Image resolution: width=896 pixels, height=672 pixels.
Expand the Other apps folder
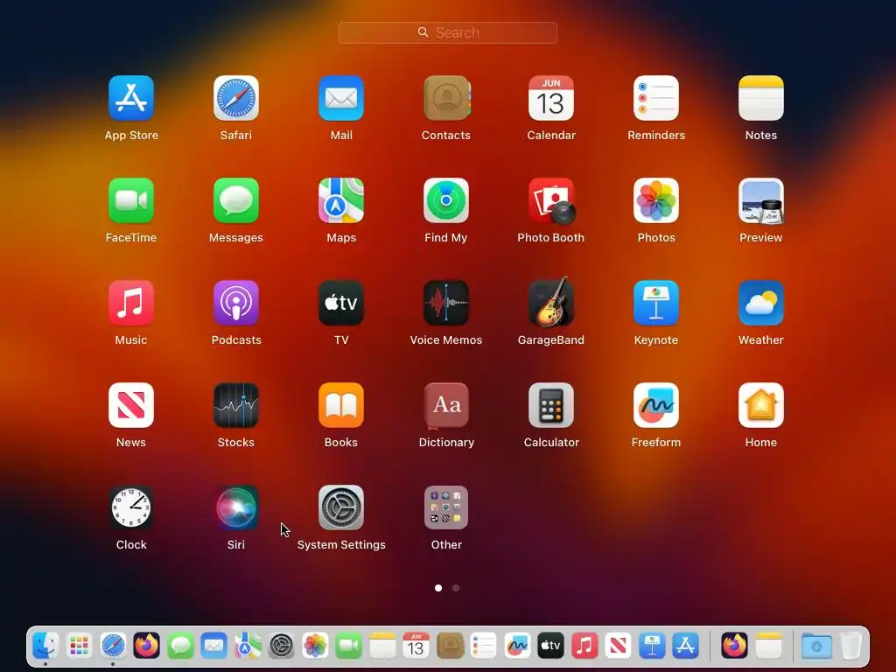point(446,507)
